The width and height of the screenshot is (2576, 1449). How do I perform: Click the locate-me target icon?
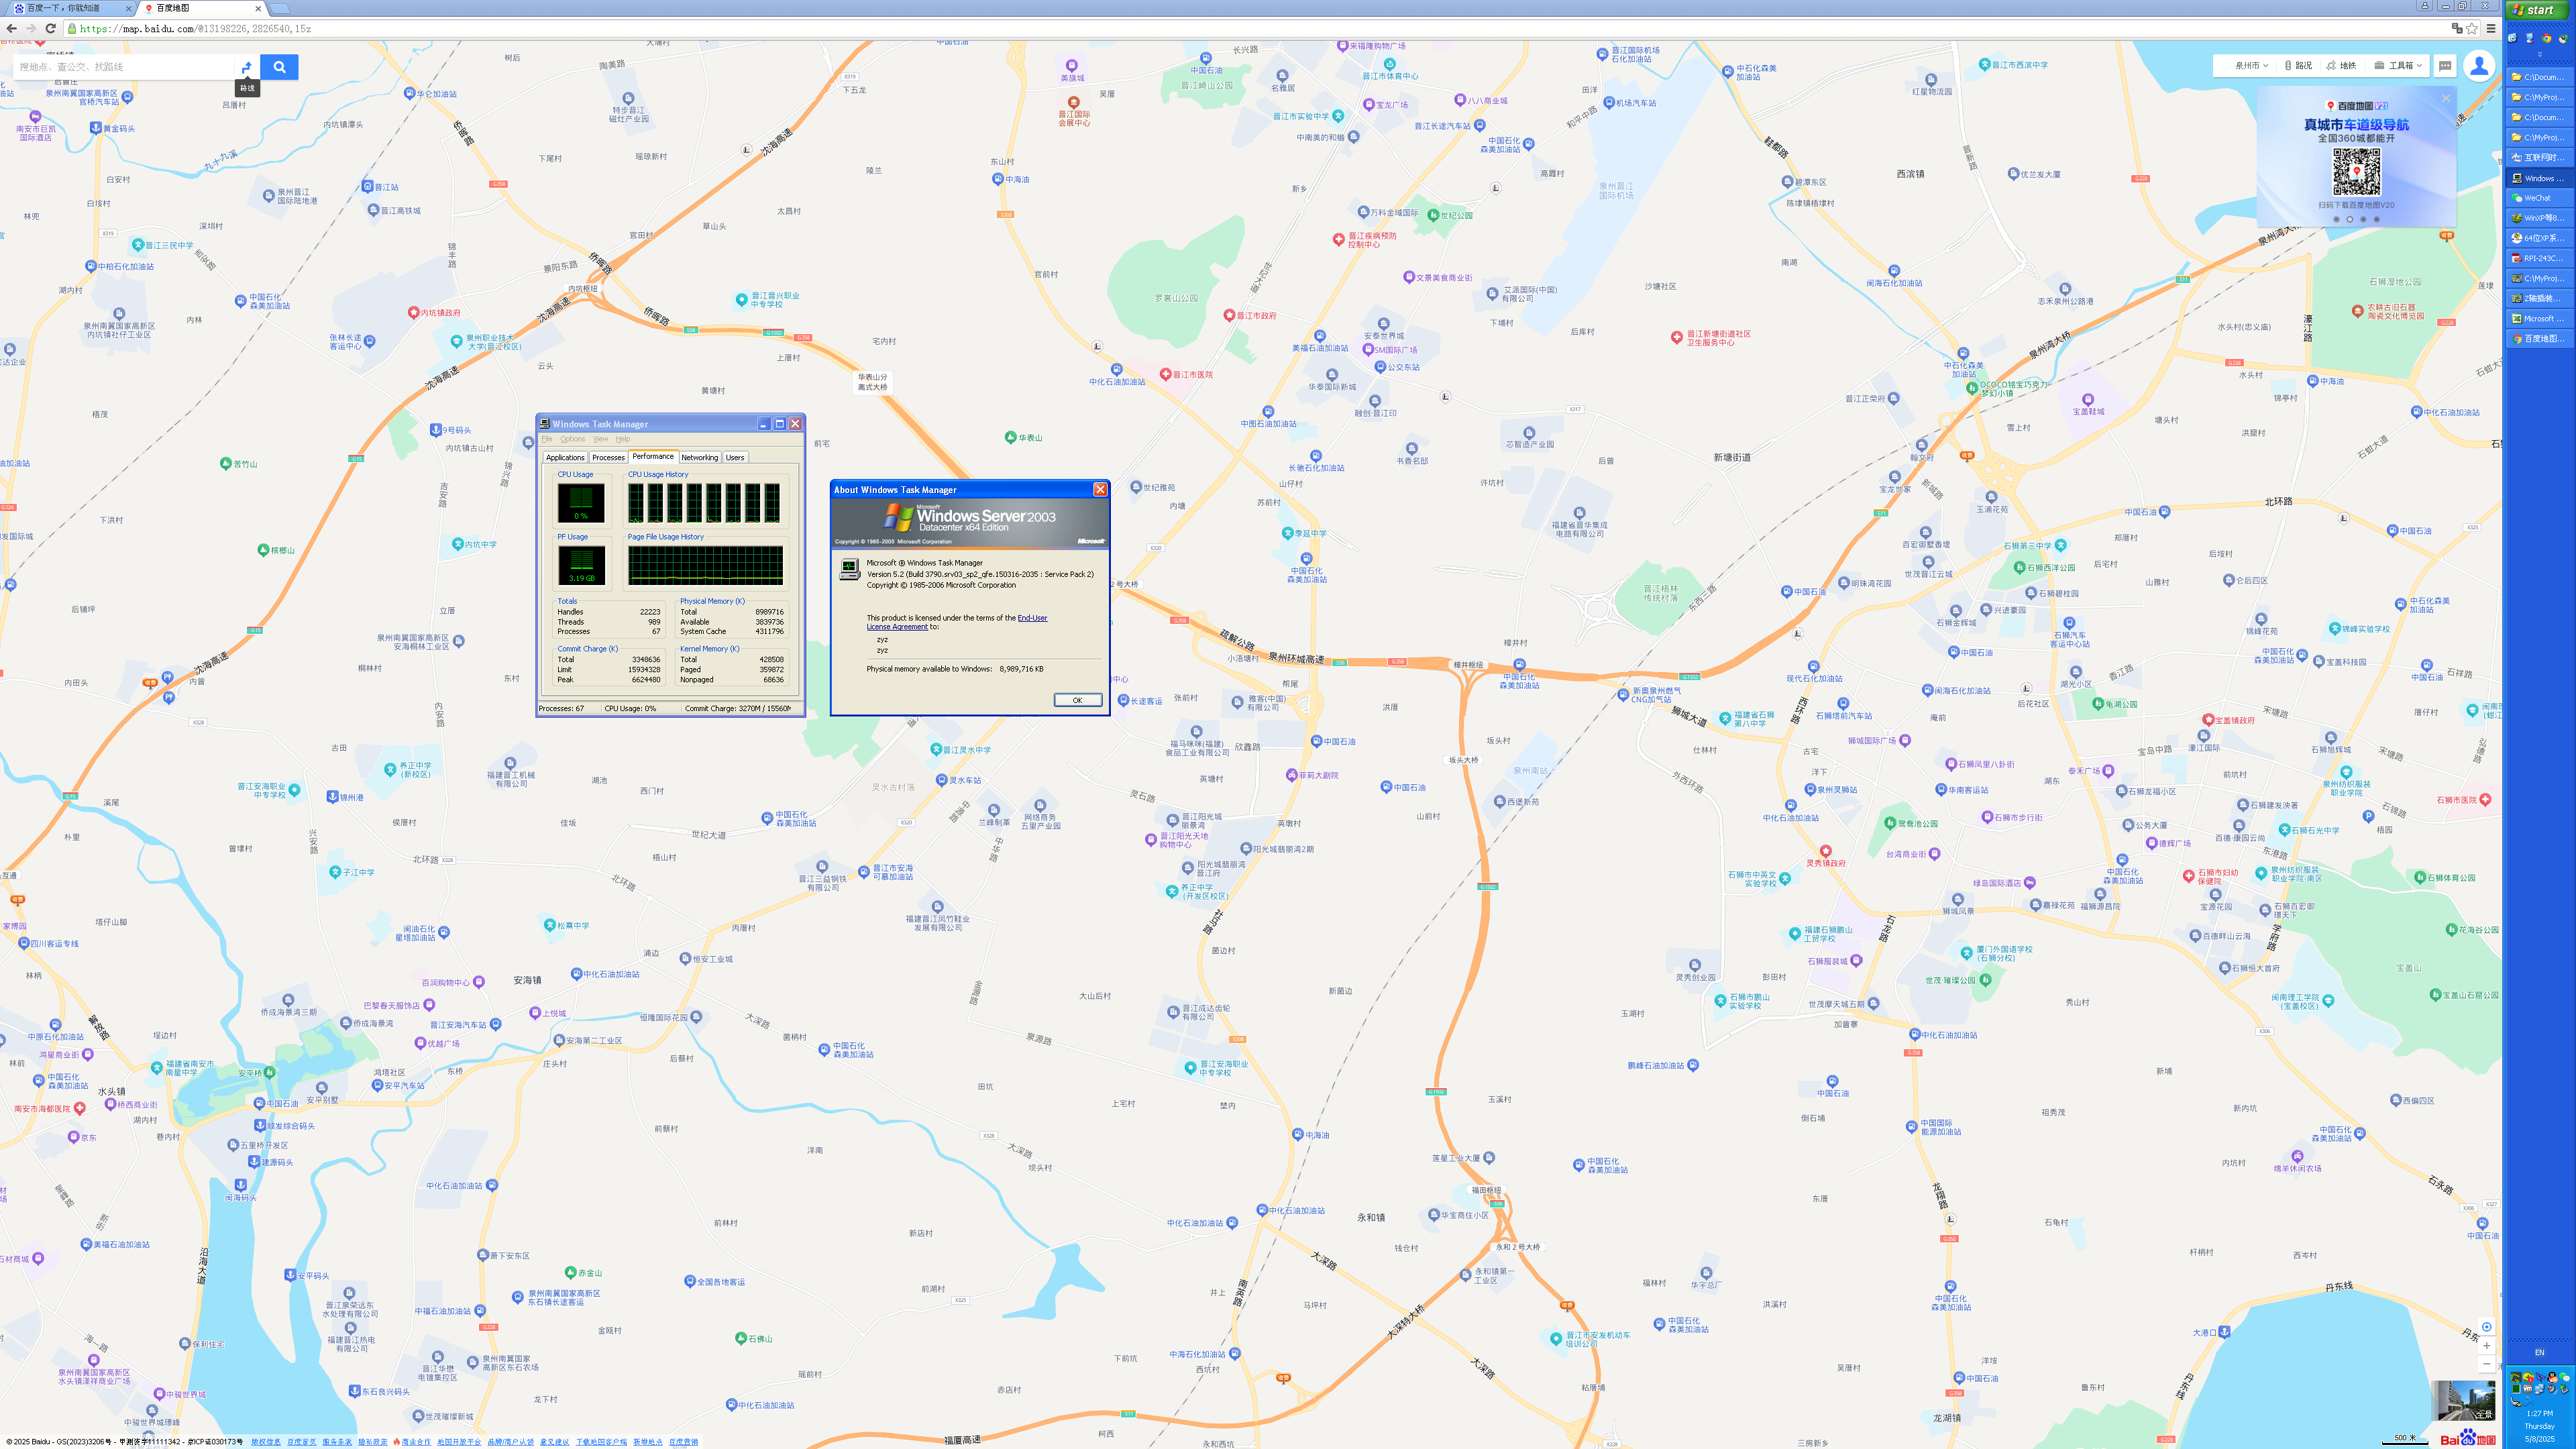[x=2486, y=1327]
